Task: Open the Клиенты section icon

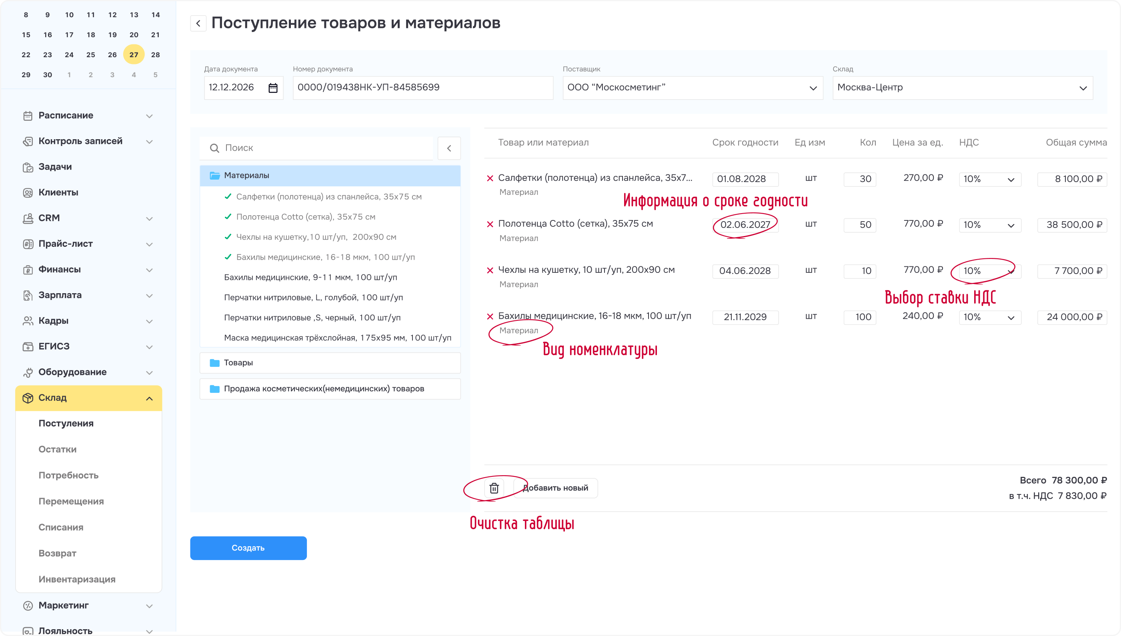Action: coord(28,193)
